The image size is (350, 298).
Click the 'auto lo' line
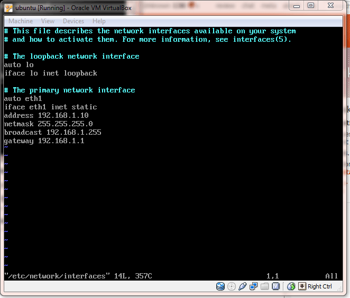[19, 64]
